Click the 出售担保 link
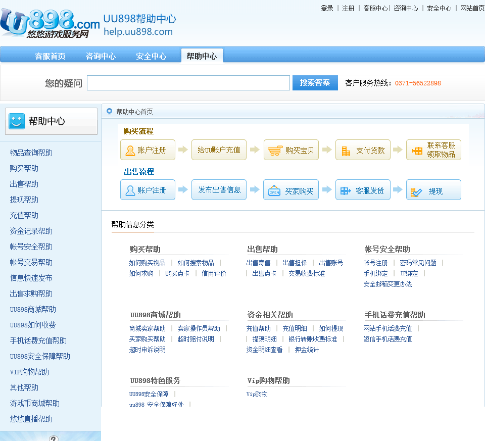Viewport: 485px width, 441px height. tap(295, 263)
